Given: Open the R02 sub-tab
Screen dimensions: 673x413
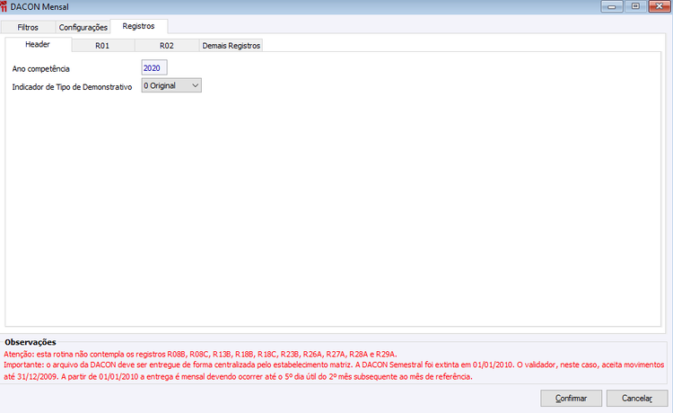Looking at the screenshot, I should click(167, 46).
